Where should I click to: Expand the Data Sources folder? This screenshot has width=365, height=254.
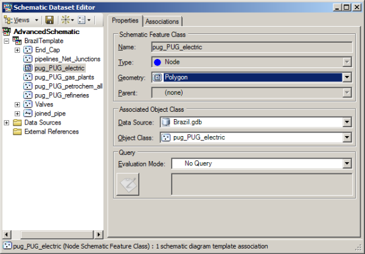pyautogui.click(x=7, y=123)
